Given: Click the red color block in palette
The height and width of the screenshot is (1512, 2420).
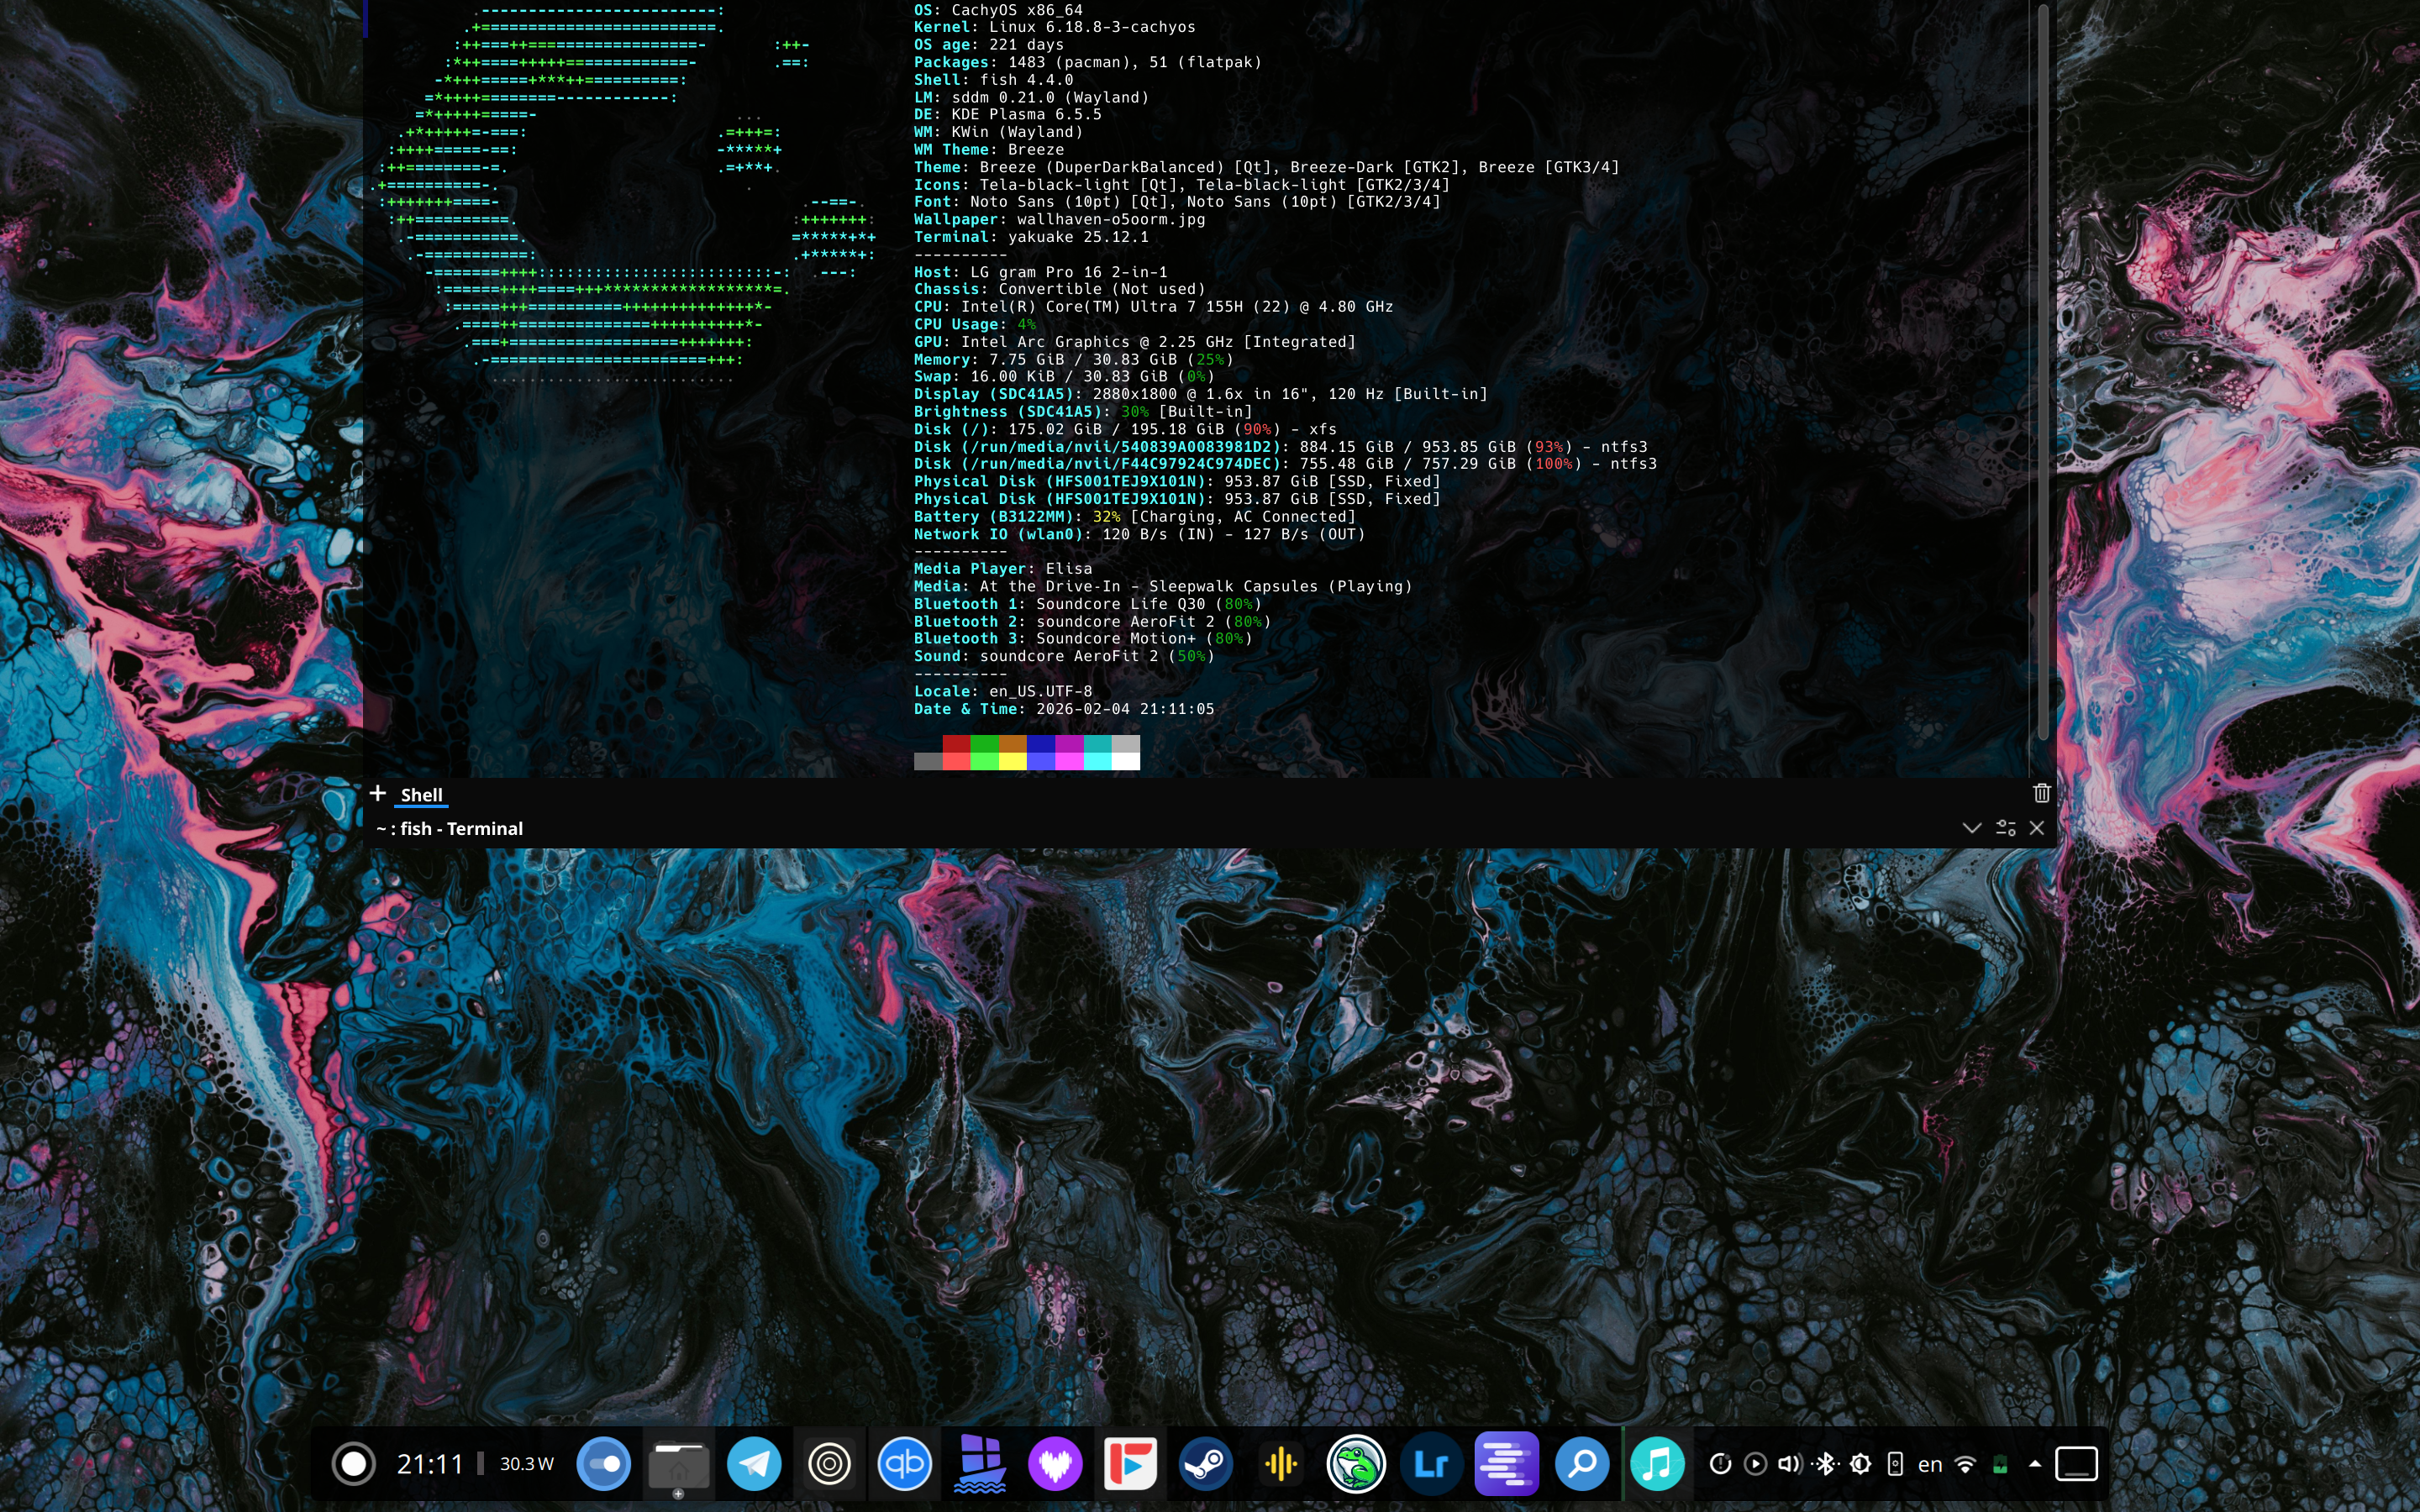Looking at the screenshot, I should (956, 744).
